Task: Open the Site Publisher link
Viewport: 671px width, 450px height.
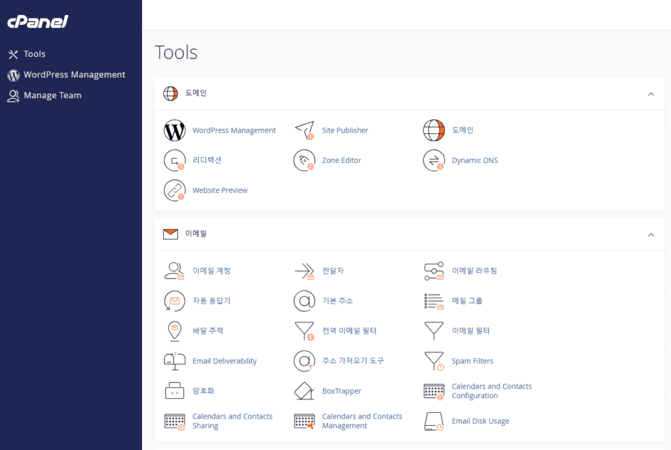Action: pyautogui.click(x=345, y=130)
